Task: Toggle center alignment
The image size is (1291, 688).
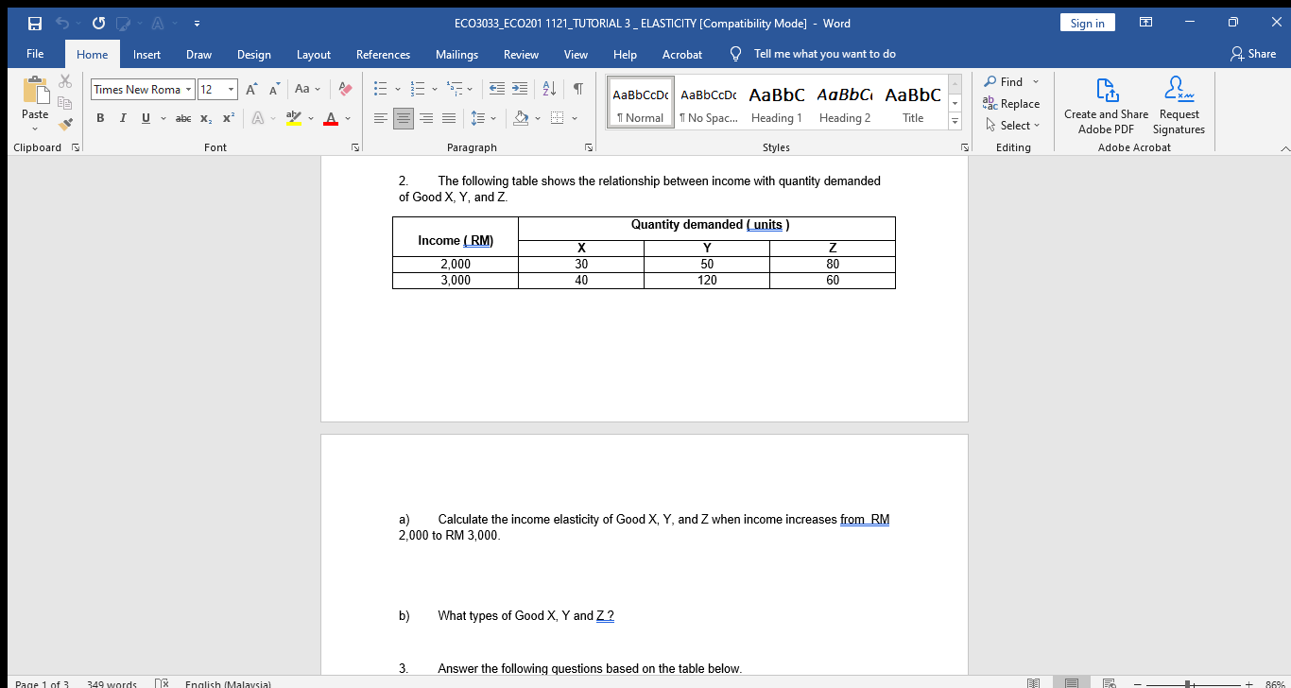Action: [403, 118]
